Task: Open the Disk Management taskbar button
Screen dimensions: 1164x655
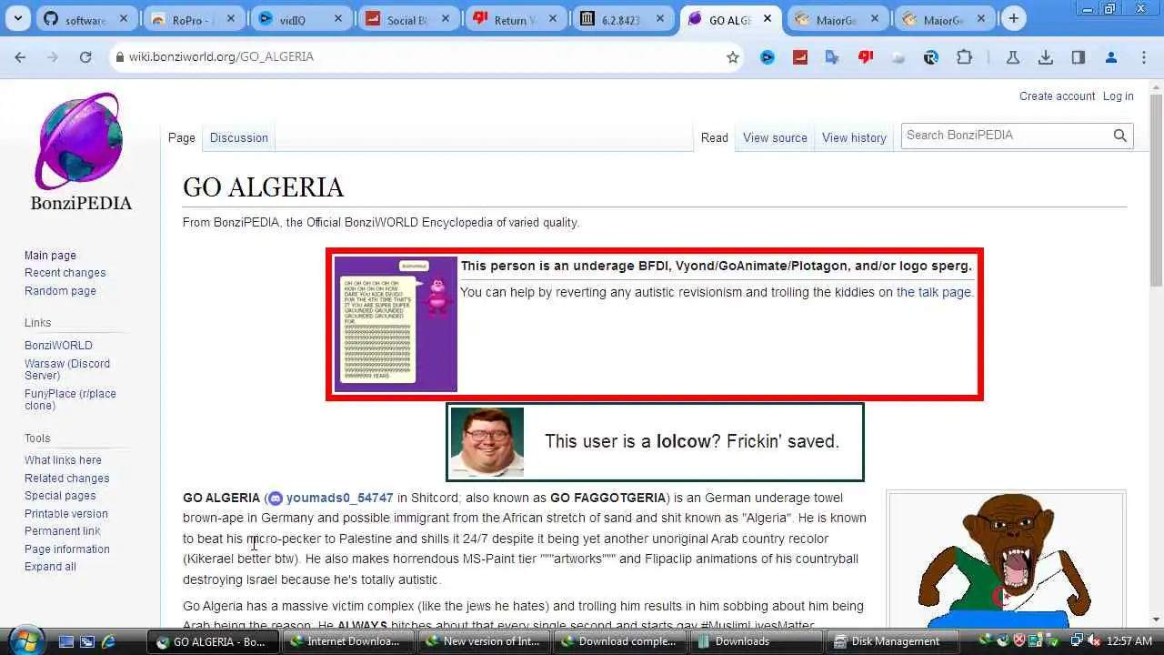Action: point(892,641)
